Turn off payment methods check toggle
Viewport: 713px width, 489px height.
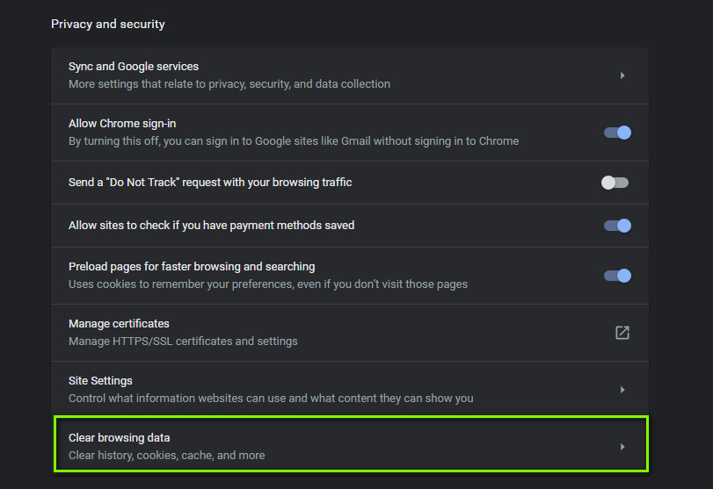[617, 226]
